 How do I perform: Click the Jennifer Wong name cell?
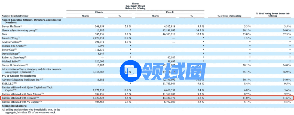point(11,38)
